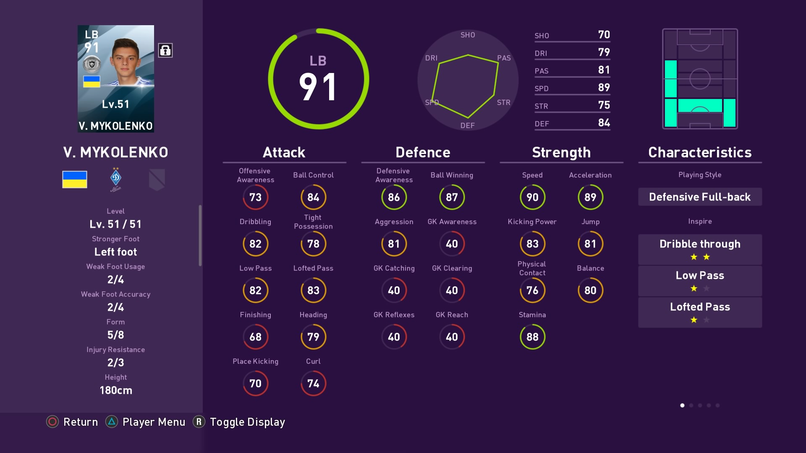Enable the second dot pagination indicator
Image resolution: width=806 pixels, height=453 pixels.
691,406
